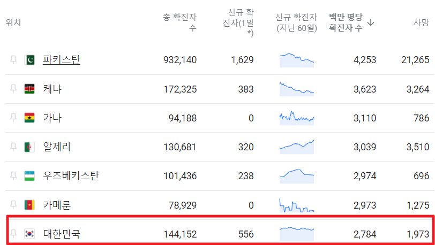Sort by 위치 column header
Viewport: 435px width, 245px height.
coord(13,22)
